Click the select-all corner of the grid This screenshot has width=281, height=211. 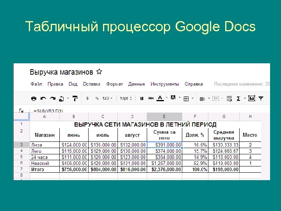(x=22, y=116)
